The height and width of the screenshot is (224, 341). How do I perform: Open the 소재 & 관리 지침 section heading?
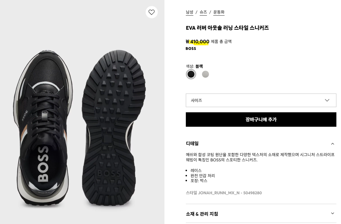pyautogui.click(x=202, y=214)
